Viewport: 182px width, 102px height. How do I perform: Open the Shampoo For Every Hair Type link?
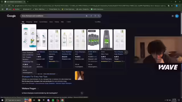pyautogui.click(x=34, y=76)
